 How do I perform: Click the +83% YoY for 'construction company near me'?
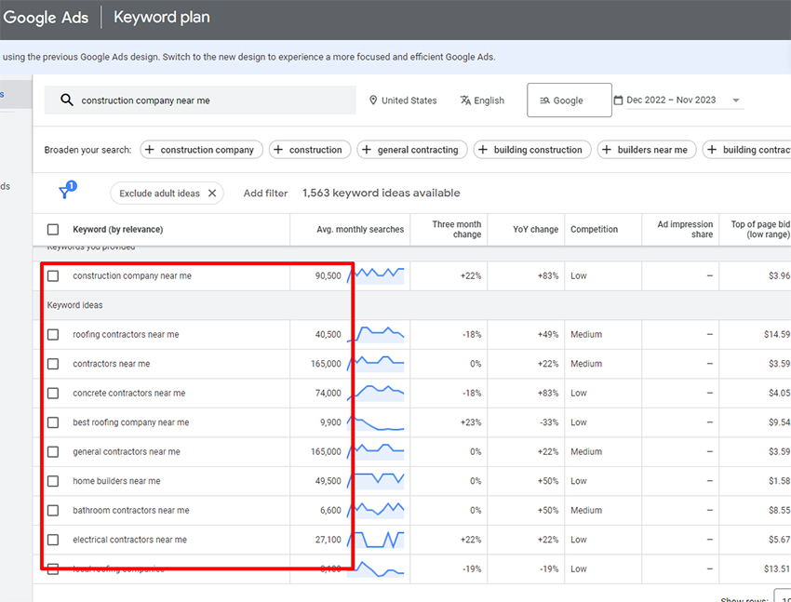pos(548,275)
